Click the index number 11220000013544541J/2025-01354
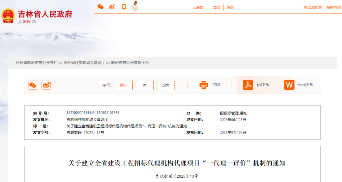 [x=93, y=113]
